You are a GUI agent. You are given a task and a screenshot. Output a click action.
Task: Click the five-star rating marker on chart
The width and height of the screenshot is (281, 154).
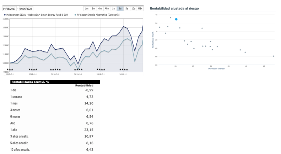click(x=55, y=70)
